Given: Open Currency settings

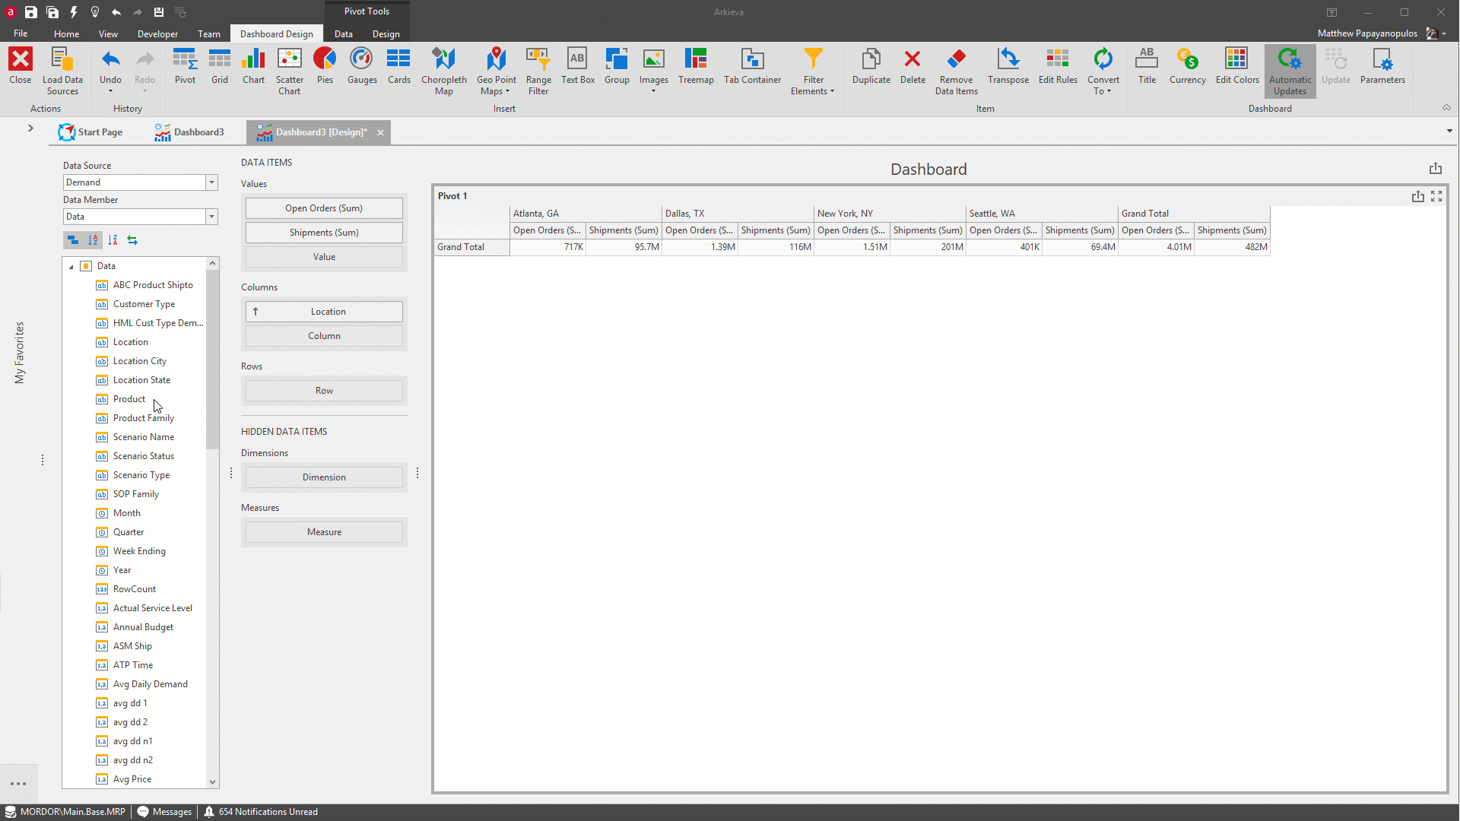Looking at the screenshot, I should coord(1187,66).
